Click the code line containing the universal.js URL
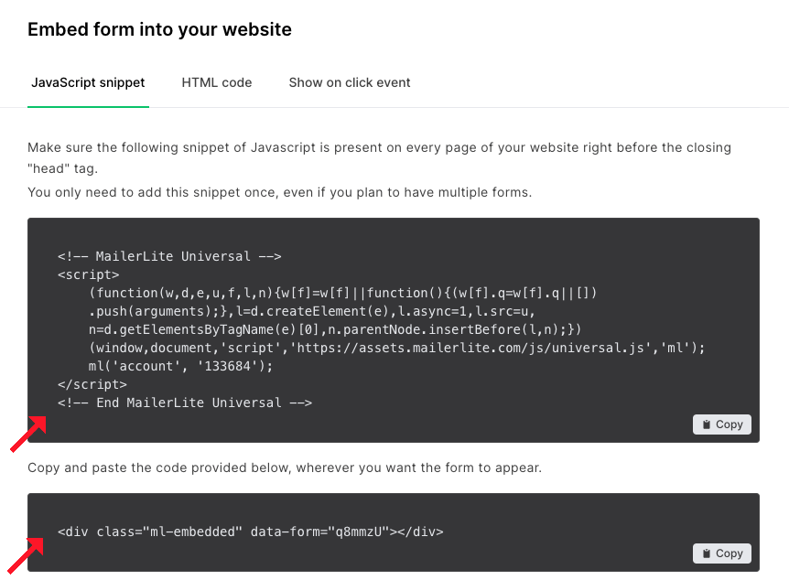 click(x=397, y=348)
